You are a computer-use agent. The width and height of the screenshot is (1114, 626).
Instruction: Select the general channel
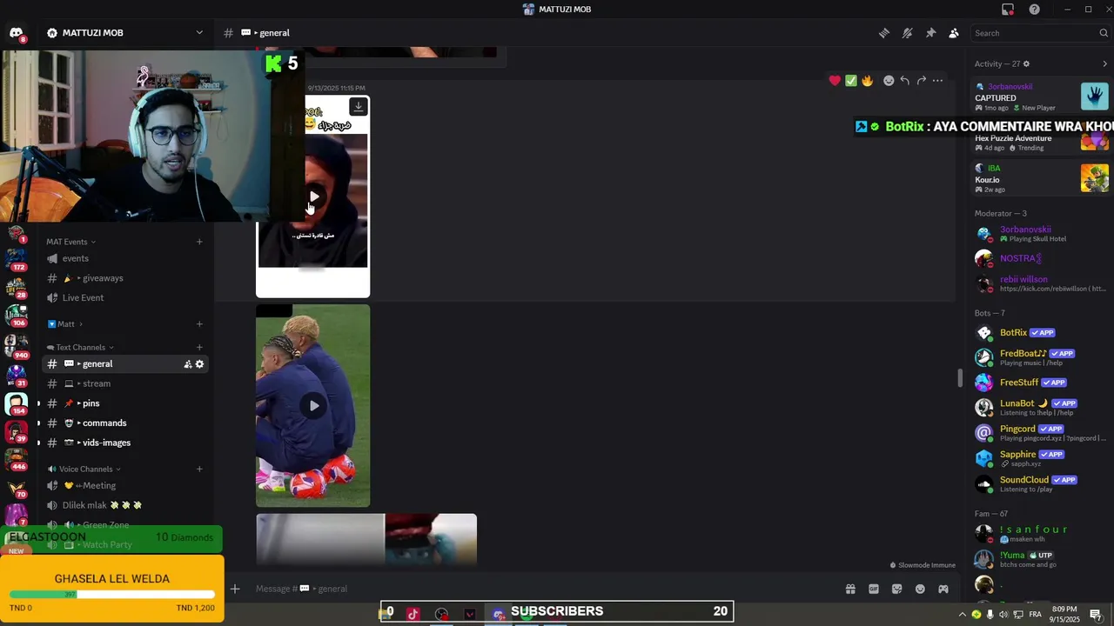pos(126,364)
